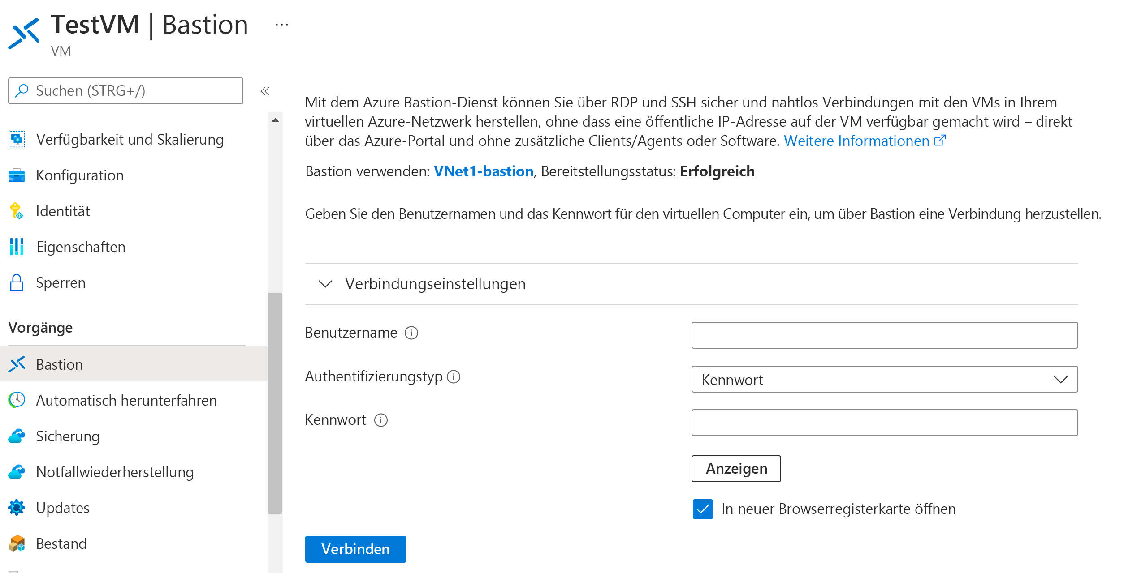Collapse the Verbindungseinstellungen section

coord(325,284)
